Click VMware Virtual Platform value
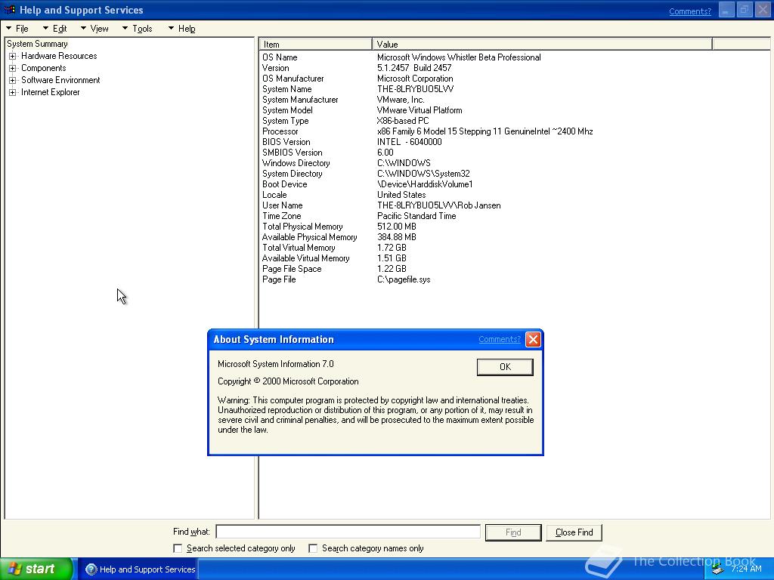The width and height of the screenshot is (774, 580). click(x=420, y=110)
